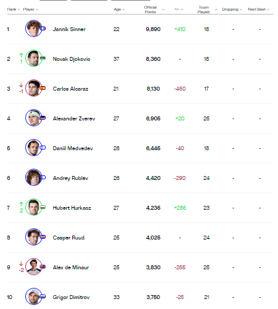Click the Australian flag by Alex de Minaur
The width and height of the screenshot is (278, 309).
tap(43, 267)
